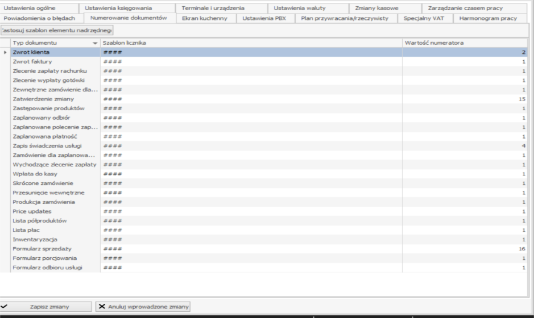Click the numerator value for Zatwierdzenie zmiany
534x318 pixels.
click(465, 99)
